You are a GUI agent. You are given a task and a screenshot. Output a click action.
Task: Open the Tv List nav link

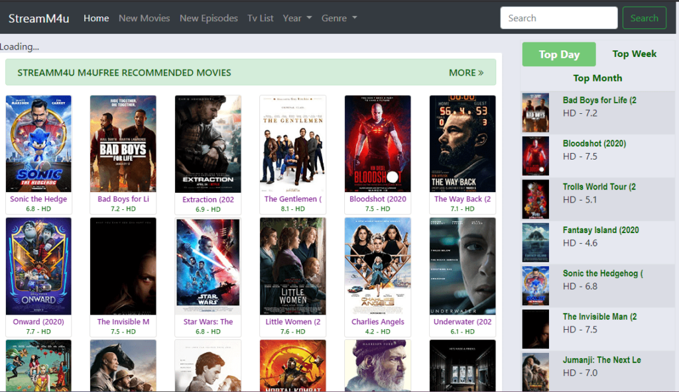click(260, 18)
